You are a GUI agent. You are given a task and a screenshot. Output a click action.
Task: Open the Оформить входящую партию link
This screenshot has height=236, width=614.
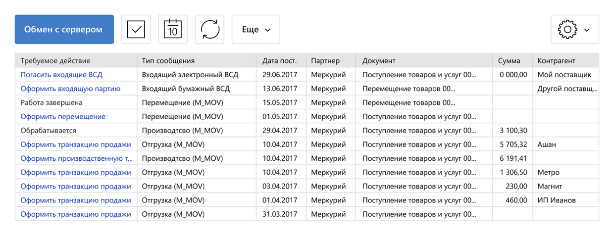[x=70, y=89]
